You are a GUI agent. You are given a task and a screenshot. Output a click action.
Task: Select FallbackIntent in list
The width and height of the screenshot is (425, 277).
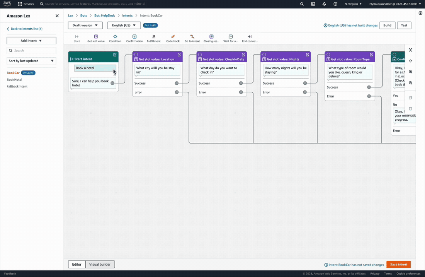(x=17, y=86)
